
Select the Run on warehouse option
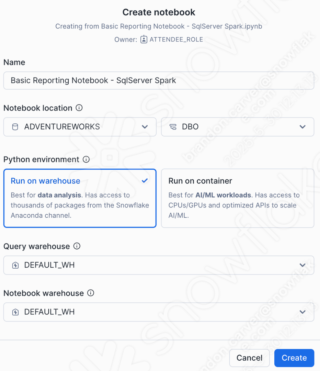pyautogui.click(x=80, y=198)
